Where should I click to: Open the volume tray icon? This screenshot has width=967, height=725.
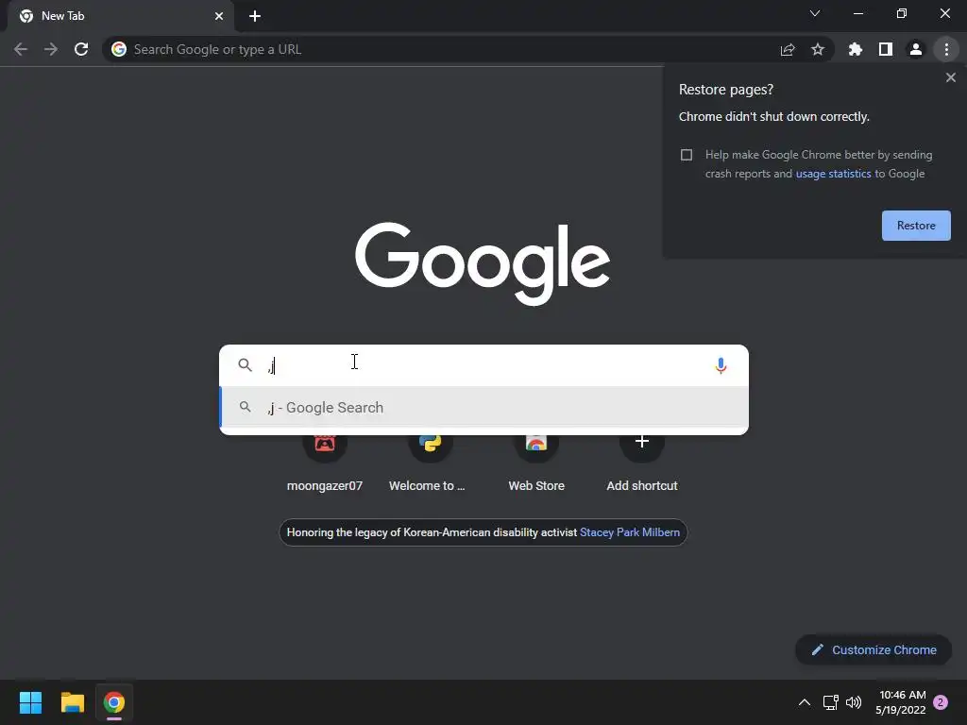854,702
